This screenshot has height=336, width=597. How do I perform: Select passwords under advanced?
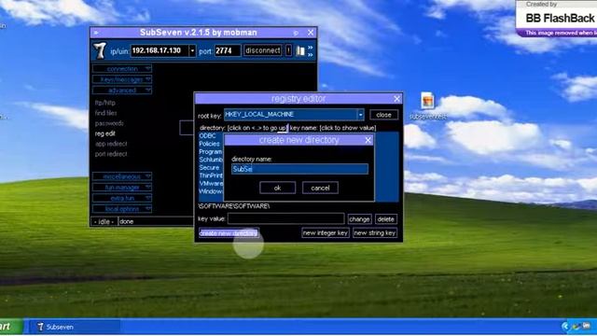point(109,123)
